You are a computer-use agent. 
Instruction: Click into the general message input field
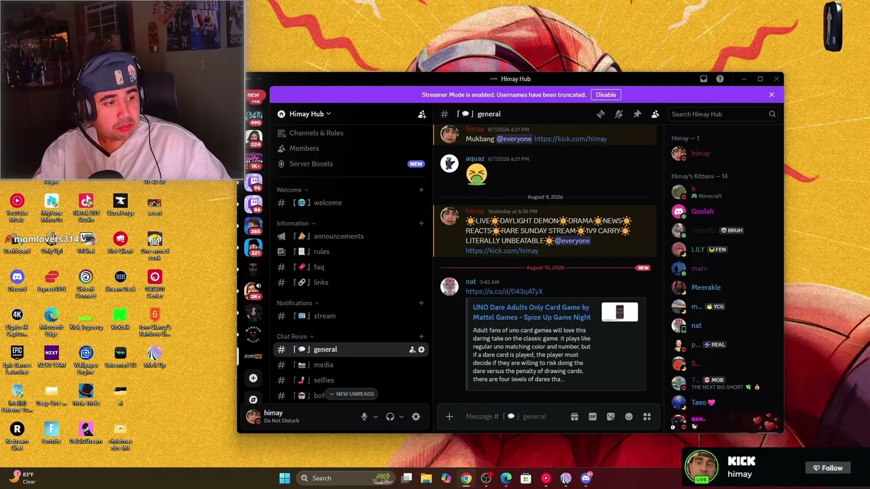[513, 417]
